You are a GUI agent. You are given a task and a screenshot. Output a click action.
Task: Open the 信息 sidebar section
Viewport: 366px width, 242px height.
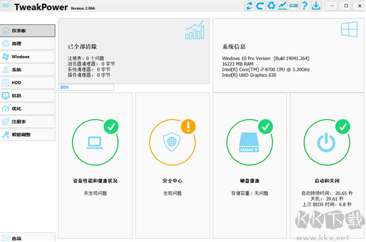(x=27, y=96)
